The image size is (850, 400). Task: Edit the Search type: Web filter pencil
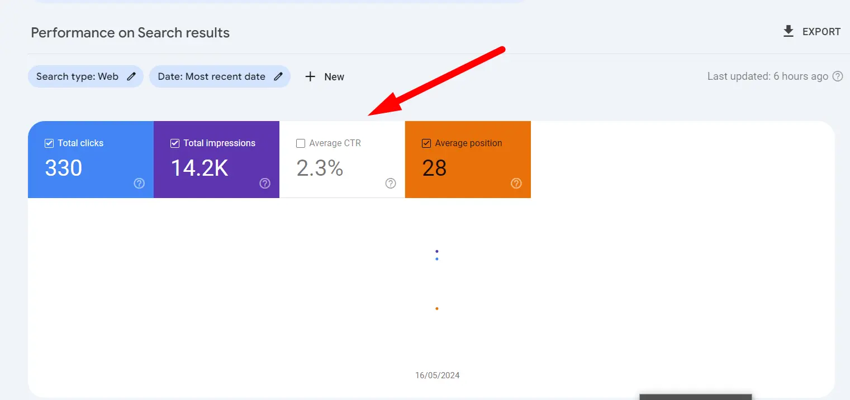point(131,76)
